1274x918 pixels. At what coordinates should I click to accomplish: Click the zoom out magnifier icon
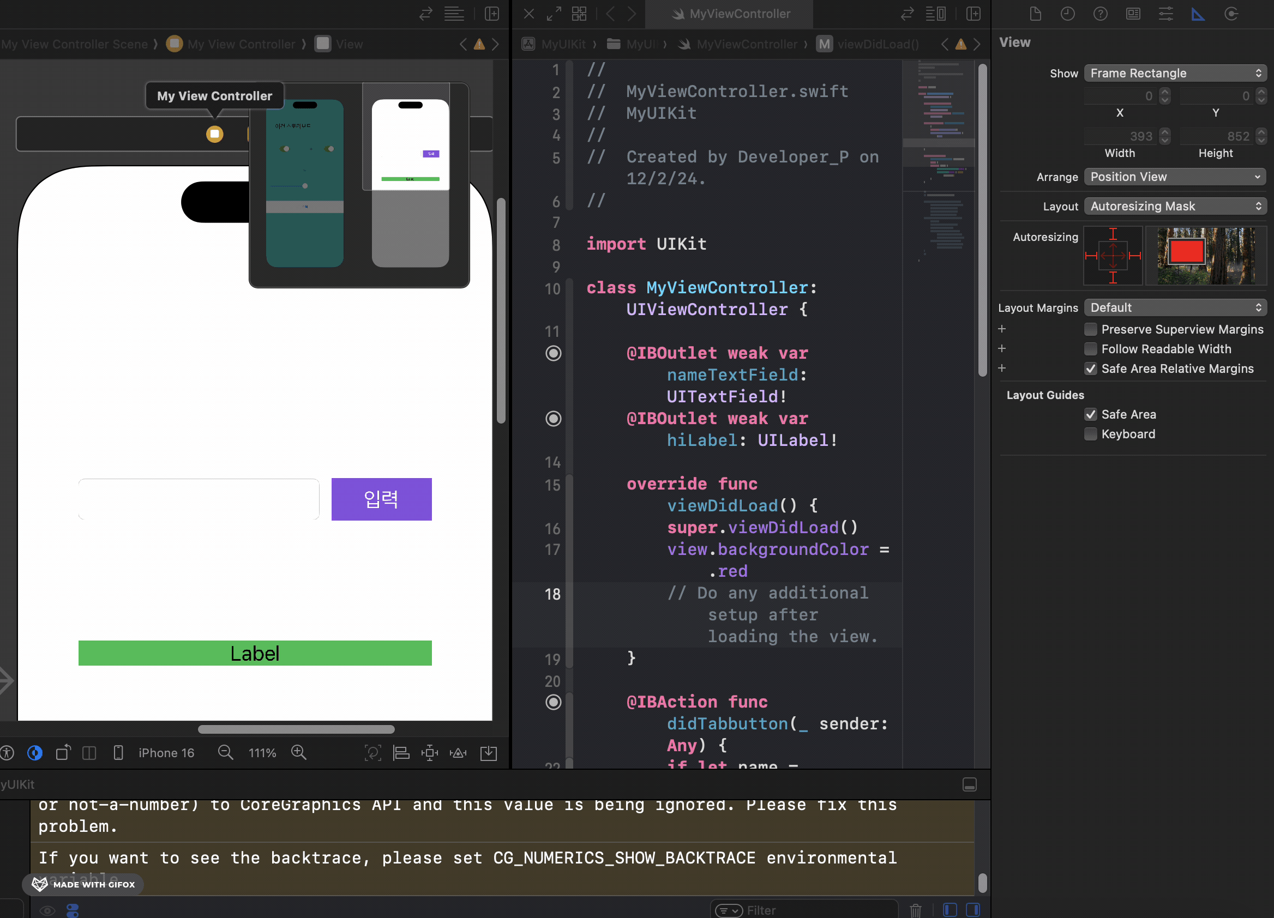(225, 752)
